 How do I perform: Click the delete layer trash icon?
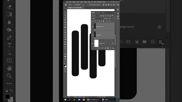[x=113, y=48]
